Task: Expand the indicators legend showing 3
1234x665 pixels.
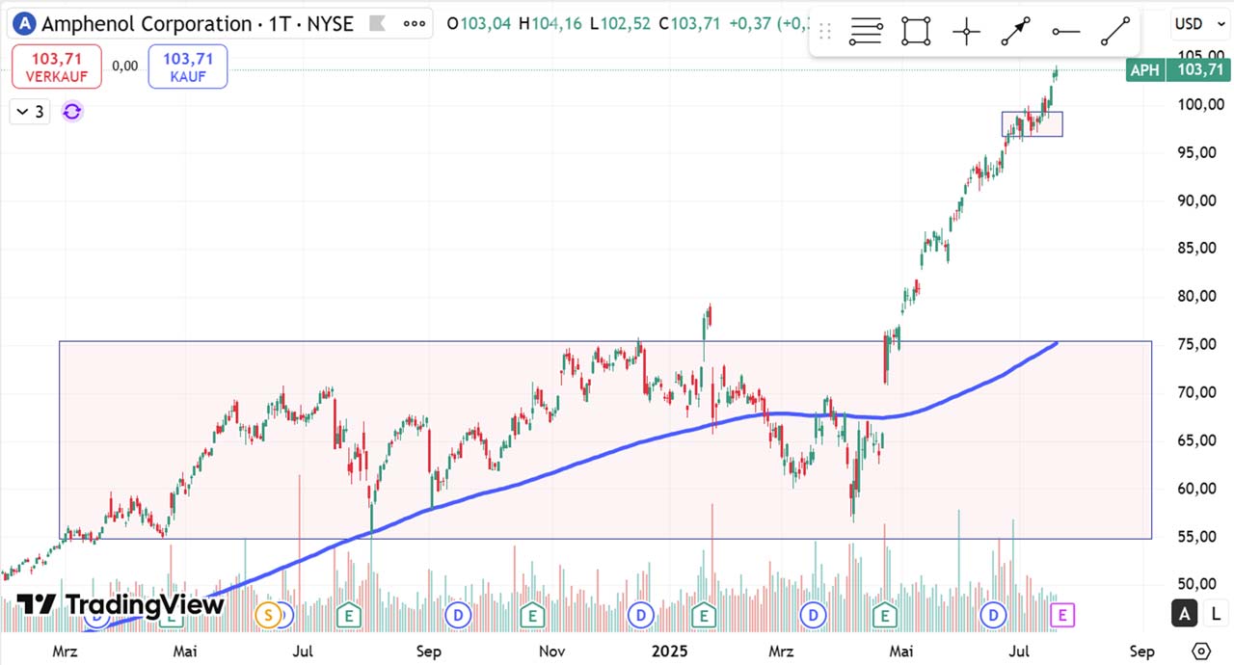Action: (x=29, y=112)
